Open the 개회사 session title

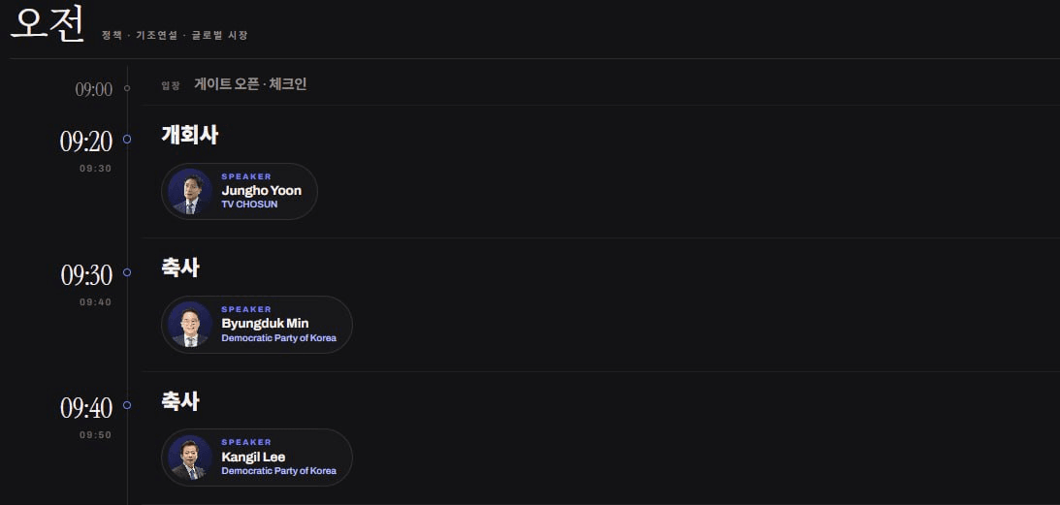pos(190,135)
